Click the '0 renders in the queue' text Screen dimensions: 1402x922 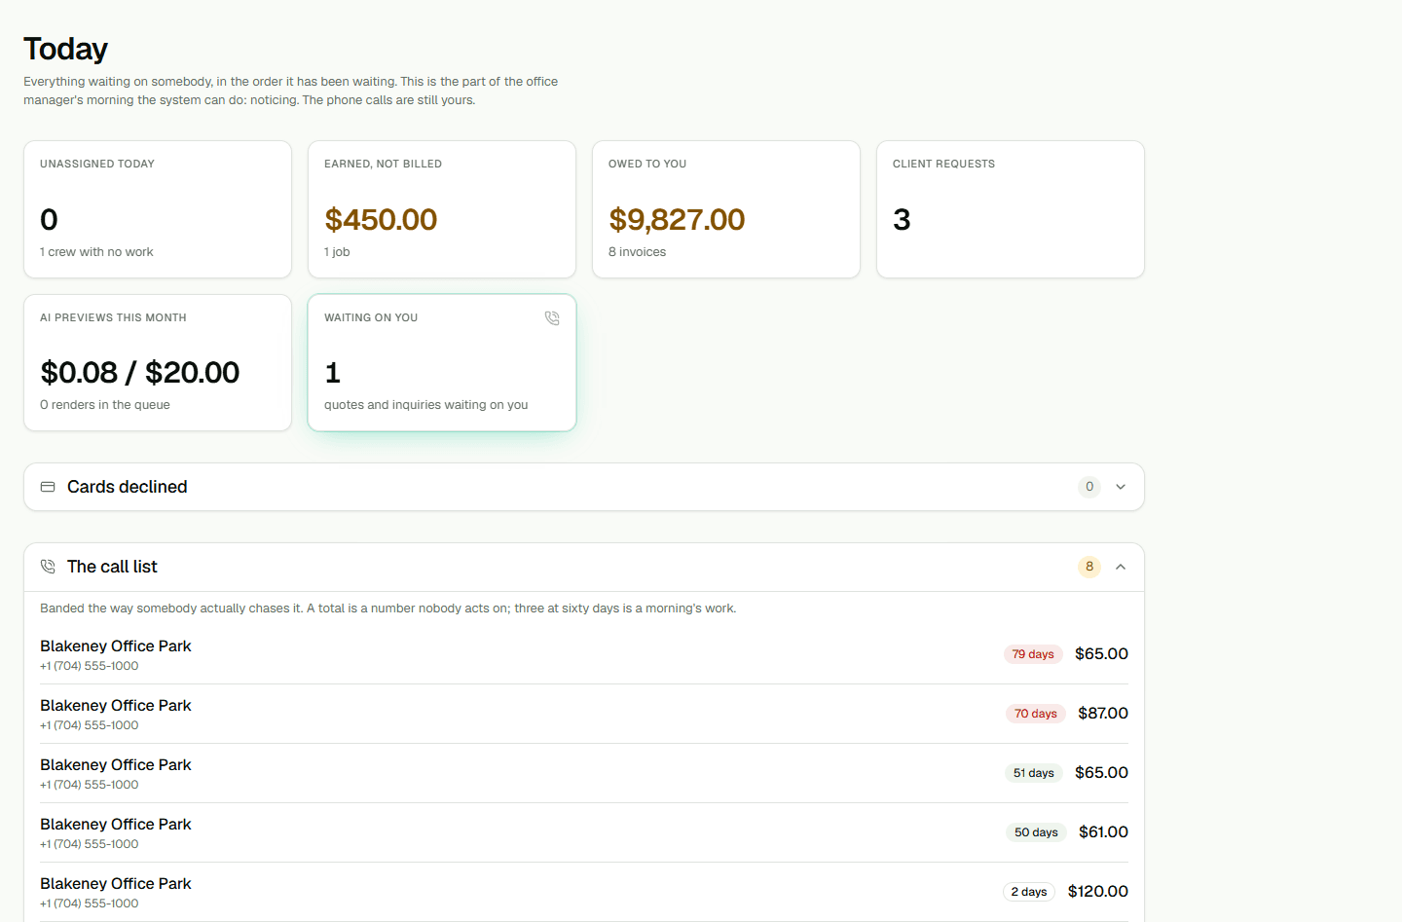pyautogui.click(x=105, y=405)
